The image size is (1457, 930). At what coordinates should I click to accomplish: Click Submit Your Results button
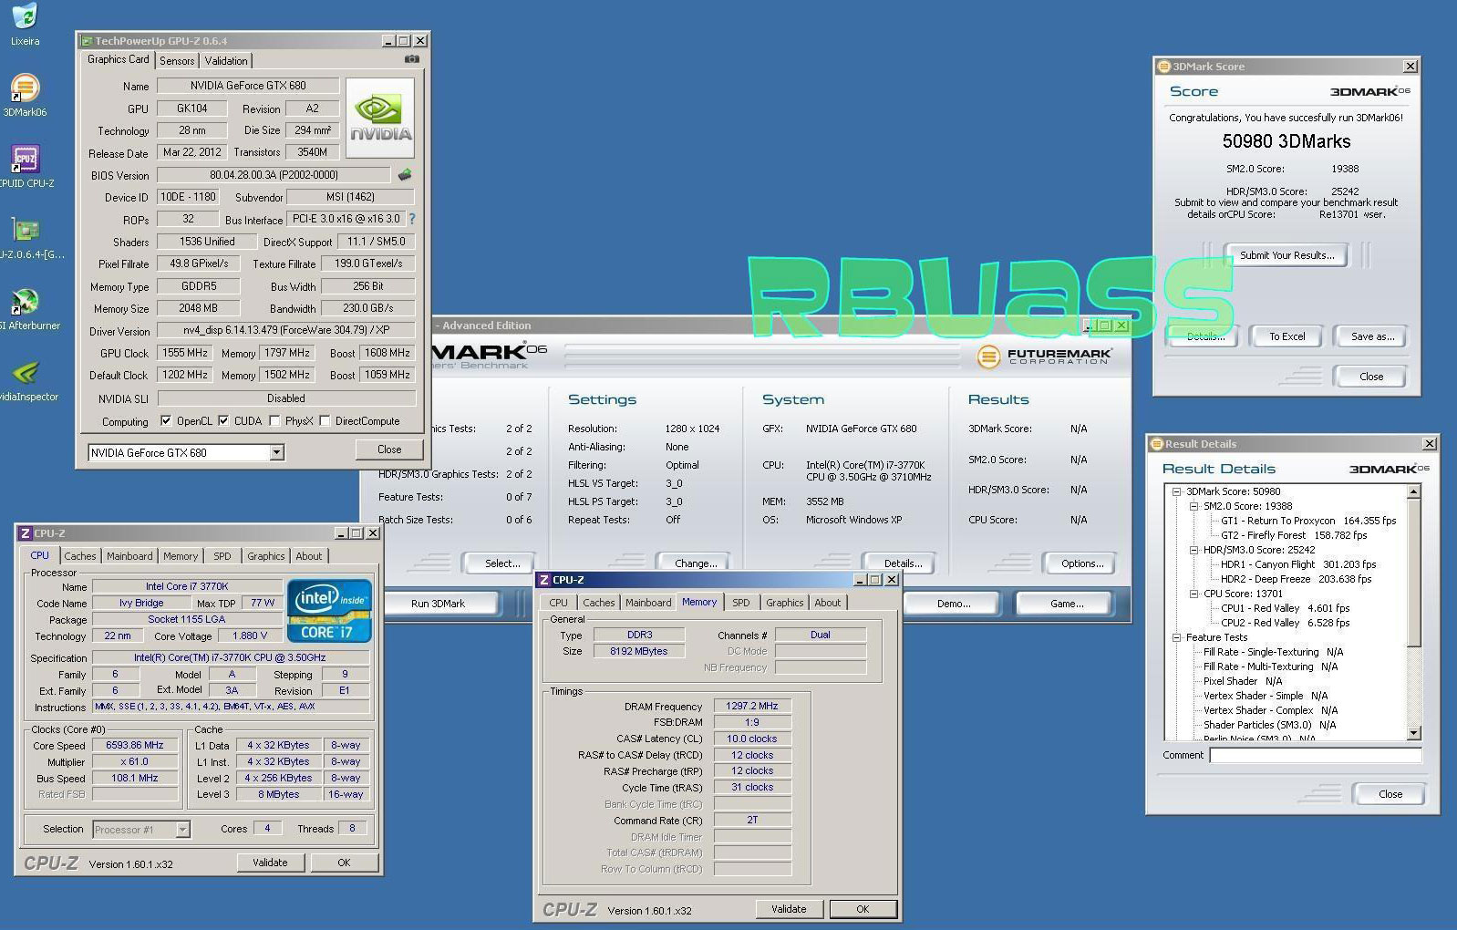click(1286, 255)
